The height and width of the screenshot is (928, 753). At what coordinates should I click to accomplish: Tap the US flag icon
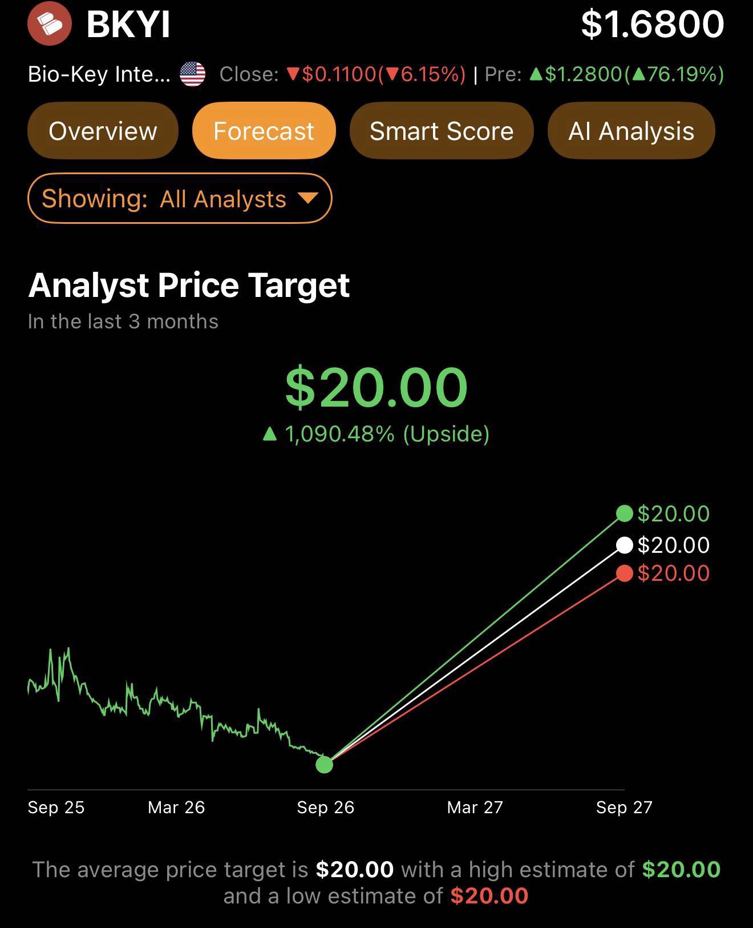tap(192, 74)
